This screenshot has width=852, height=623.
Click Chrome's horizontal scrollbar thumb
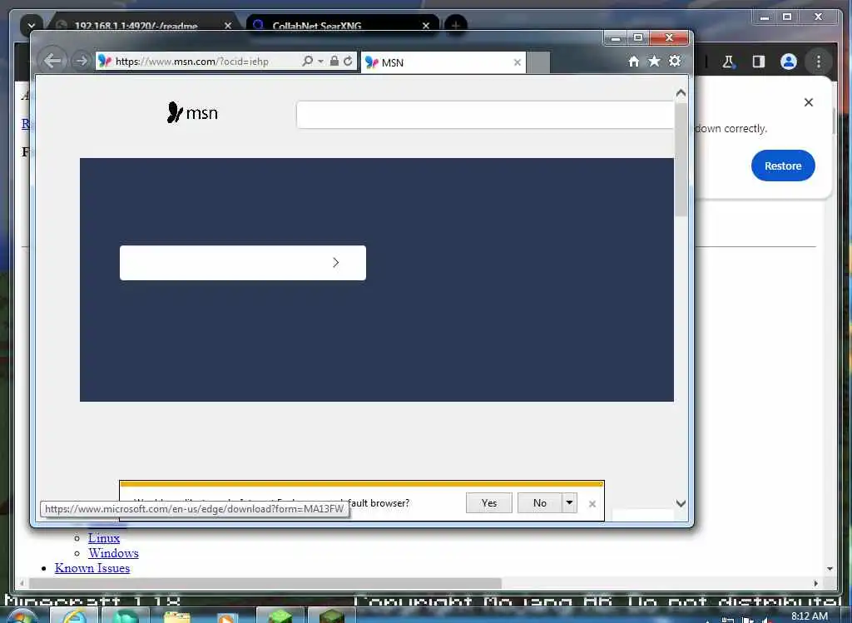pos(265,583)
